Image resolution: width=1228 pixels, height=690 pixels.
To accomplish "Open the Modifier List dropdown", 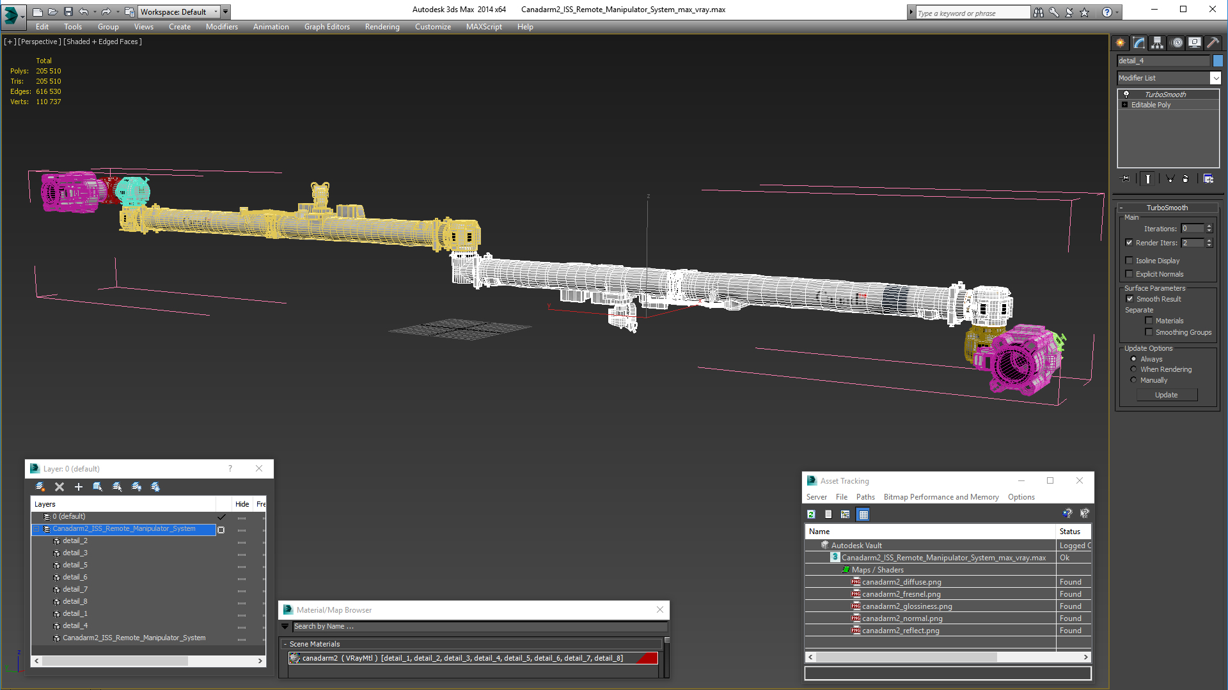I will (1215, 78).
